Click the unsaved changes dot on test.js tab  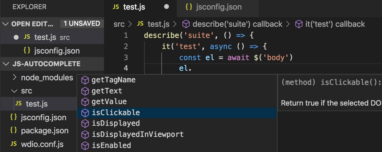(166, 7)
